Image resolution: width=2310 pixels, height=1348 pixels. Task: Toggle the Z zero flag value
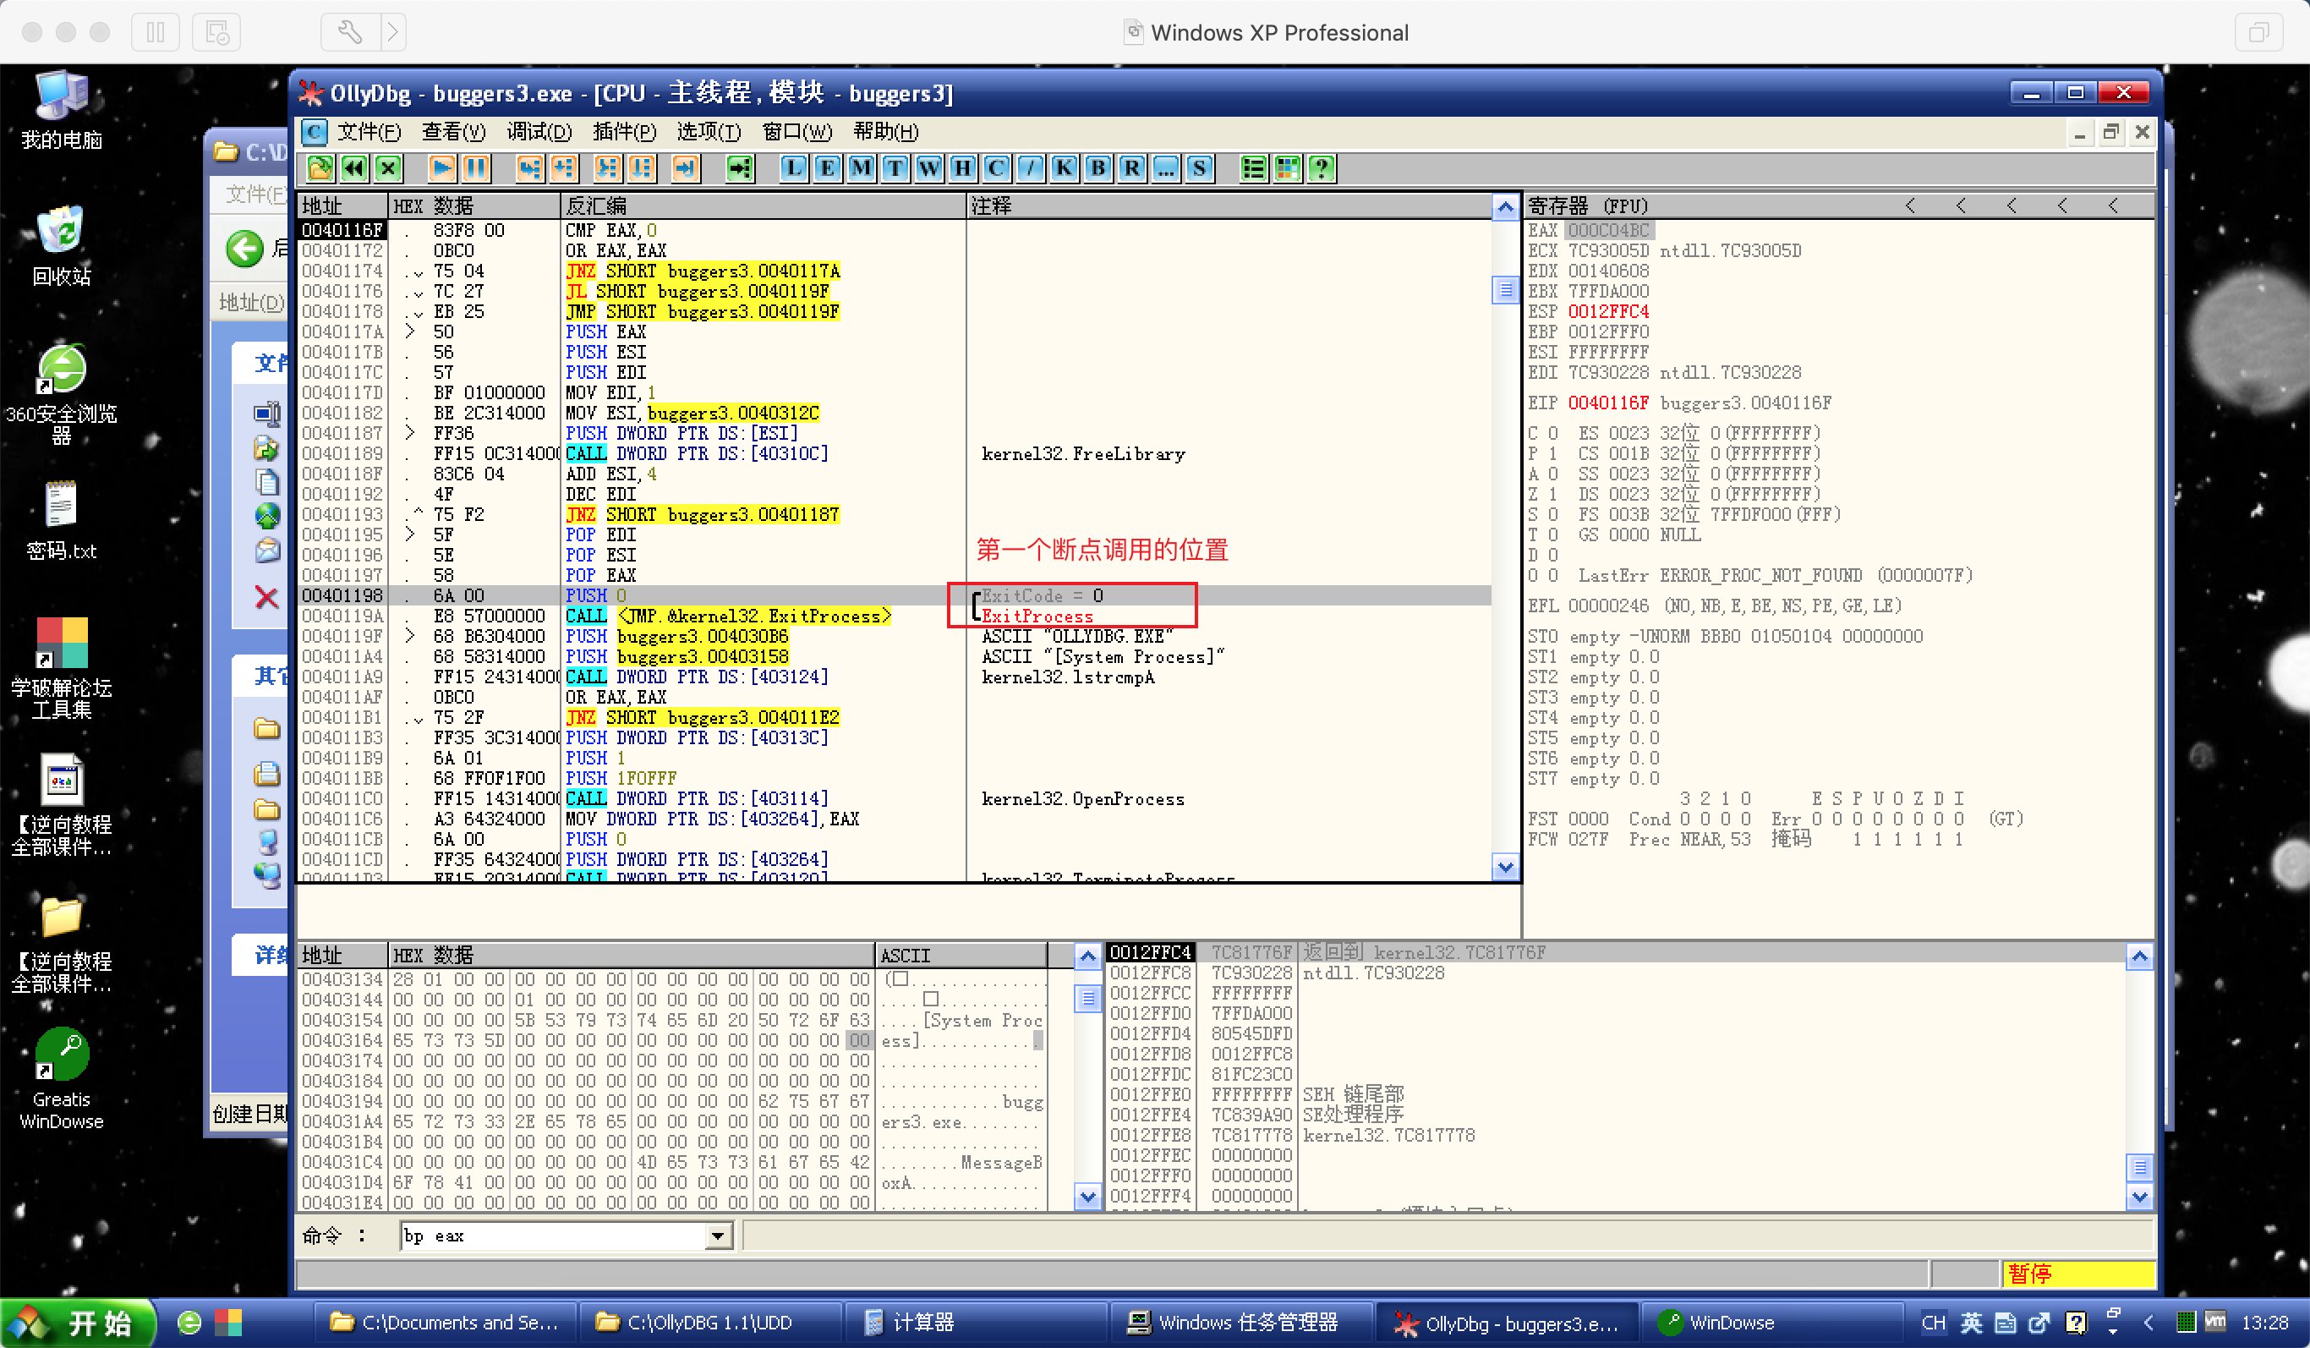pyautogui.click(x=1553, y=494)
